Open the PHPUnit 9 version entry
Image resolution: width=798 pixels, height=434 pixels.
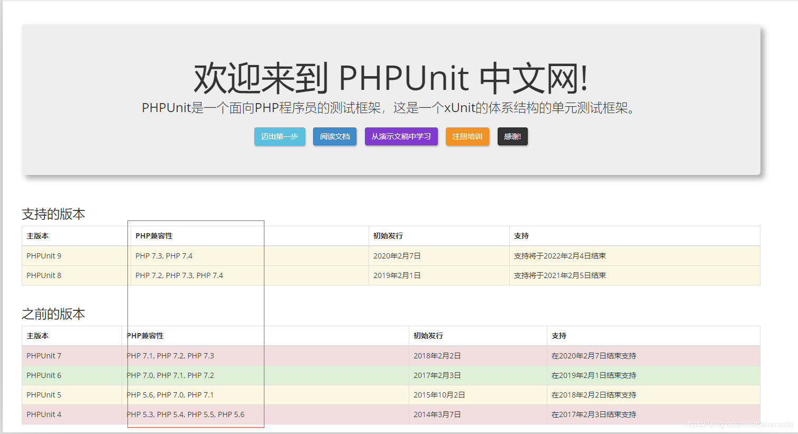tap(43, 255)
